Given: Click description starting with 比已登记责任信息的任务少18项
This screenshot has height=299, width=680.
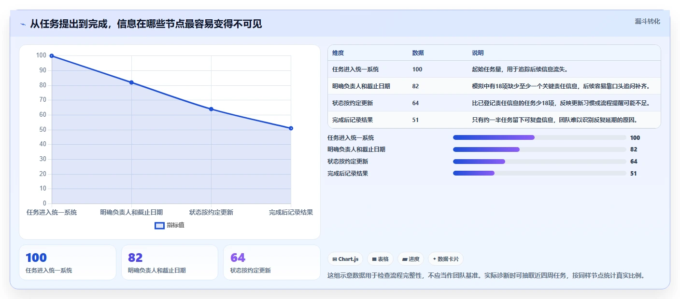Looking at the screenshot, I should pos(561,103).
